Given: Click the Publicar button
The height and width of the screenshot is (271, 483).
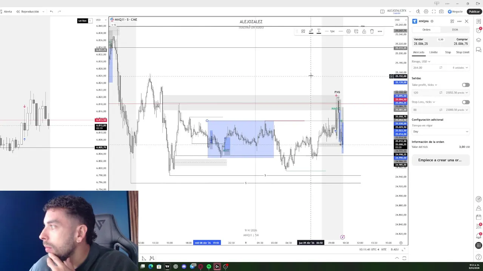Looking at the screenshot, I should point(474,12).
